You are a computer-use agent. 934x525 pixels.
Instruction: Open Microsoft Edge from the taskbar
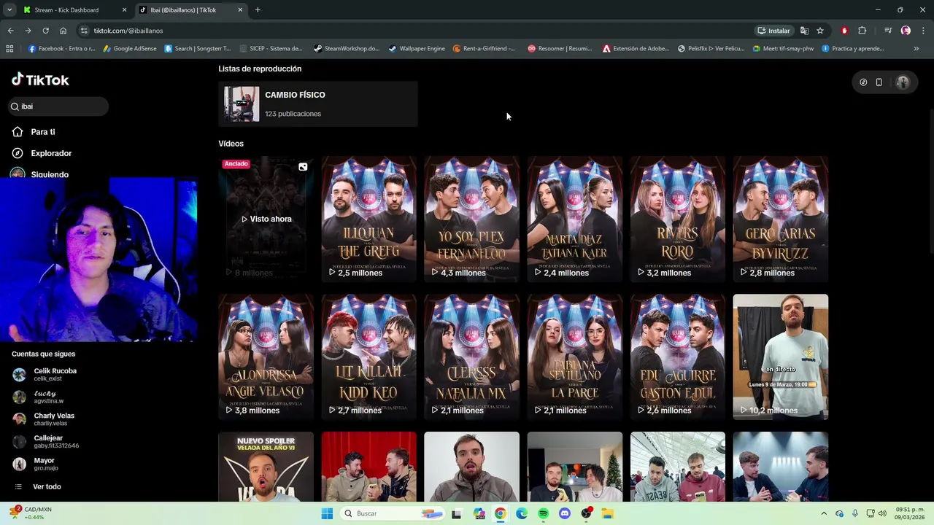522,513
